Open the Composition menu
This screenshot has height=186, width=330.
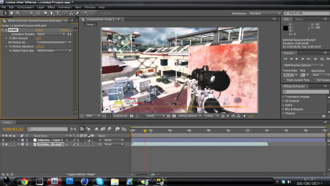[25, 7]
